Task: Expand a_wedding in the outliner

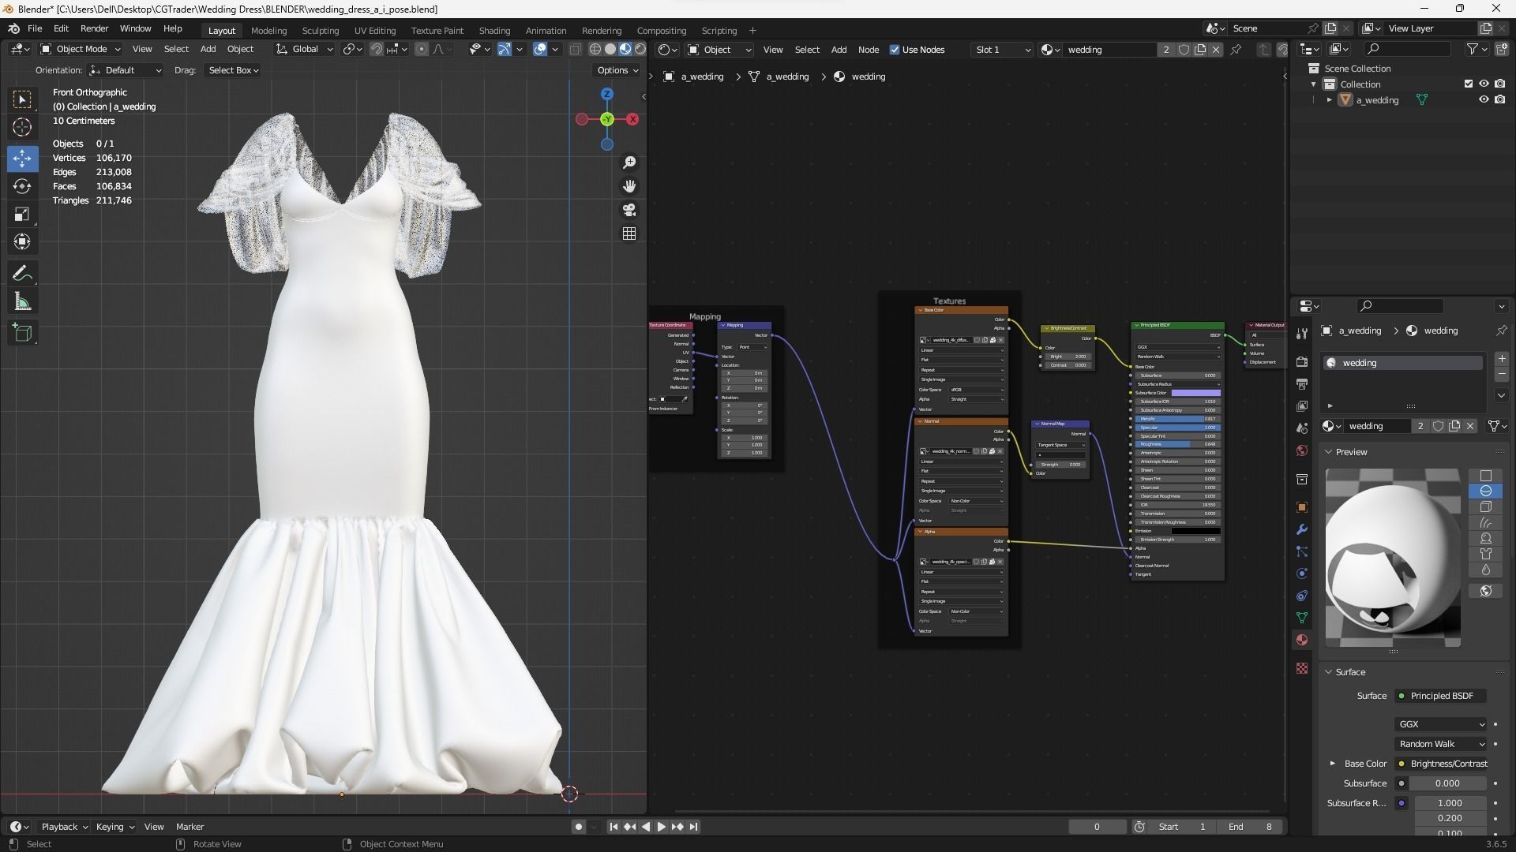Action: (x=1330, y=100)
